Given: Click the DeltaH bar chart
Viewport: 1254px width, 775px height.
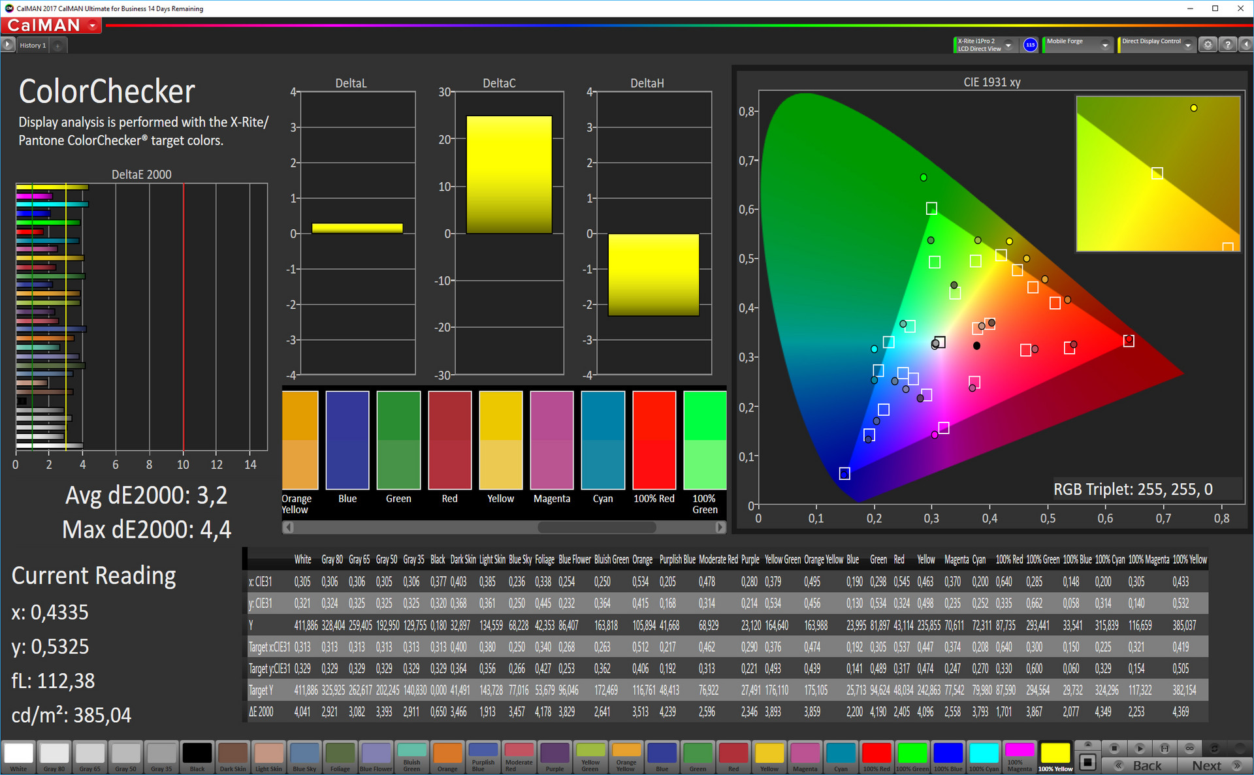Looking at the screenshot, I should click(x=654, y=233).
